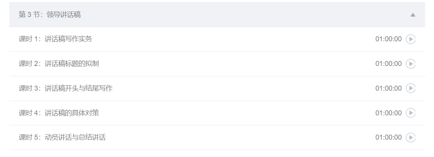Click play icon for 讲话稿标题的拟制

pos(410,64)
